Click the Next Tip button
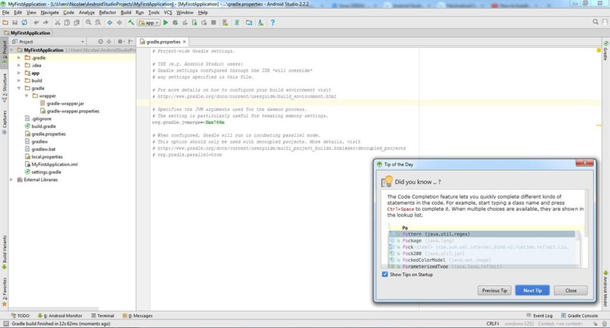 coord(532,290)
